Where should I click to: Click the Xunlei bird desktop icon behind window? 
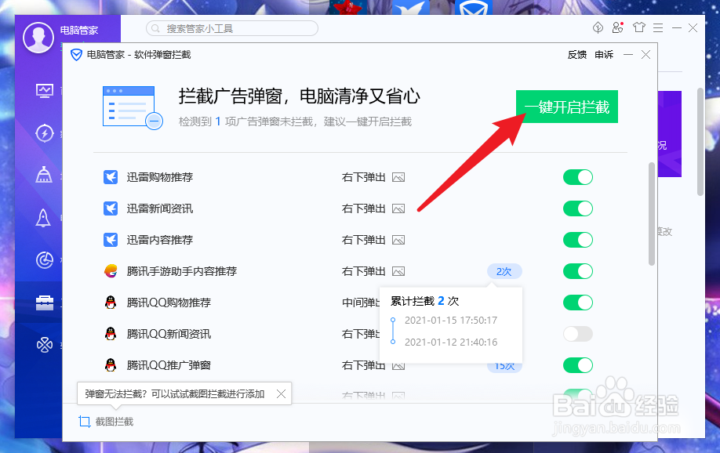pos(410,7)
